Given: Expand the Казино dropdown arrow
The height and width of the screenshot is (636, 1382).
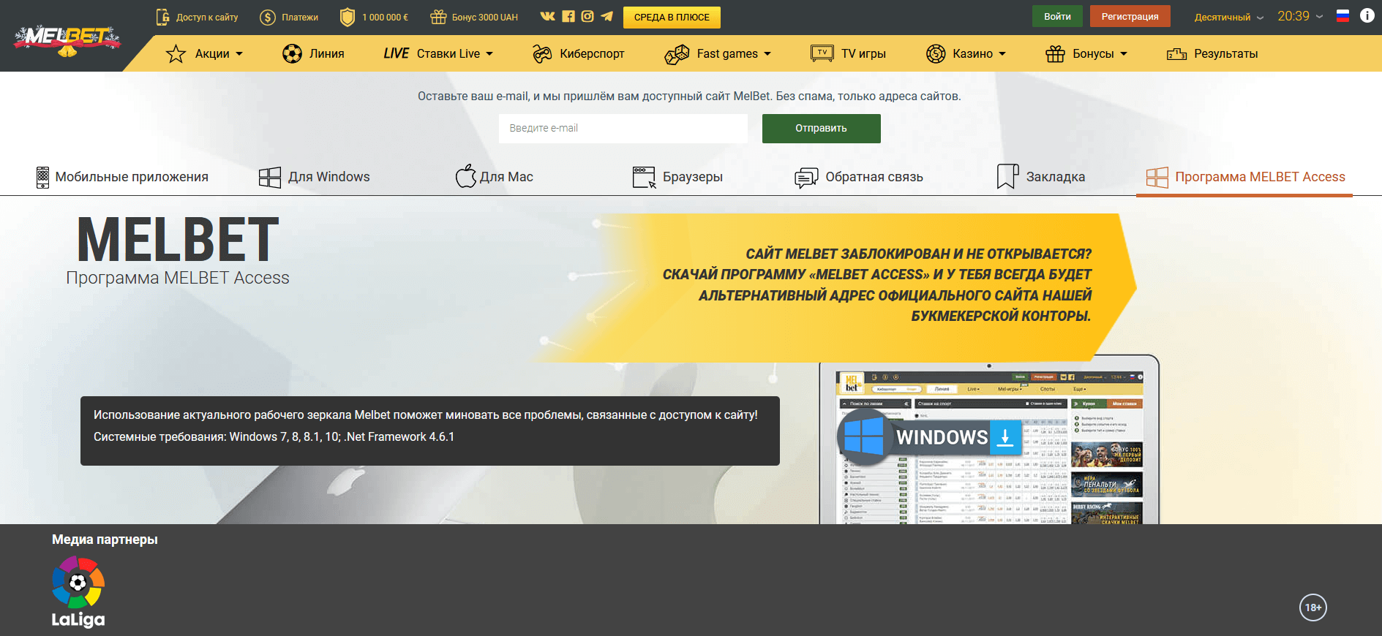Looking at the screenshot, I should click(x=1002, y=54).
